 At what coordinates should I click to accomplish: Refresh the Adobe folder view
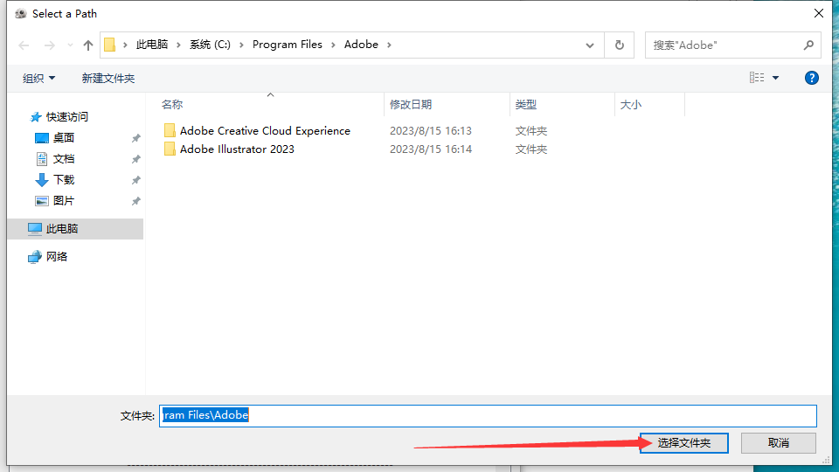click(619, 45)
